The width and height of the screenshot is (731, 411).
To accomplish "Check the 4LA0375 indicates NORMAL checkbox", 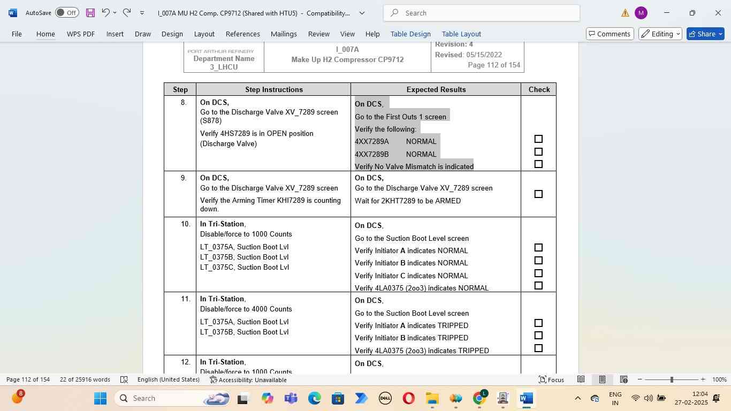I will (x=538, y=286).
